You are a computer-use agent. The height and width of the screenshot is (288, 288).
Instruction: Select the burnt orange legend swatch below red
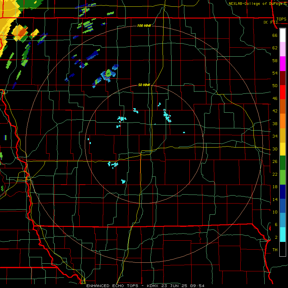pos(283,106)
